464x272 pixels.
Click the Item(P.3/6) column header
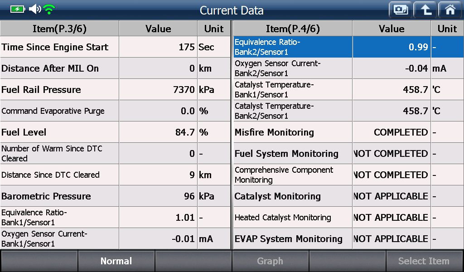click(59, 29)
